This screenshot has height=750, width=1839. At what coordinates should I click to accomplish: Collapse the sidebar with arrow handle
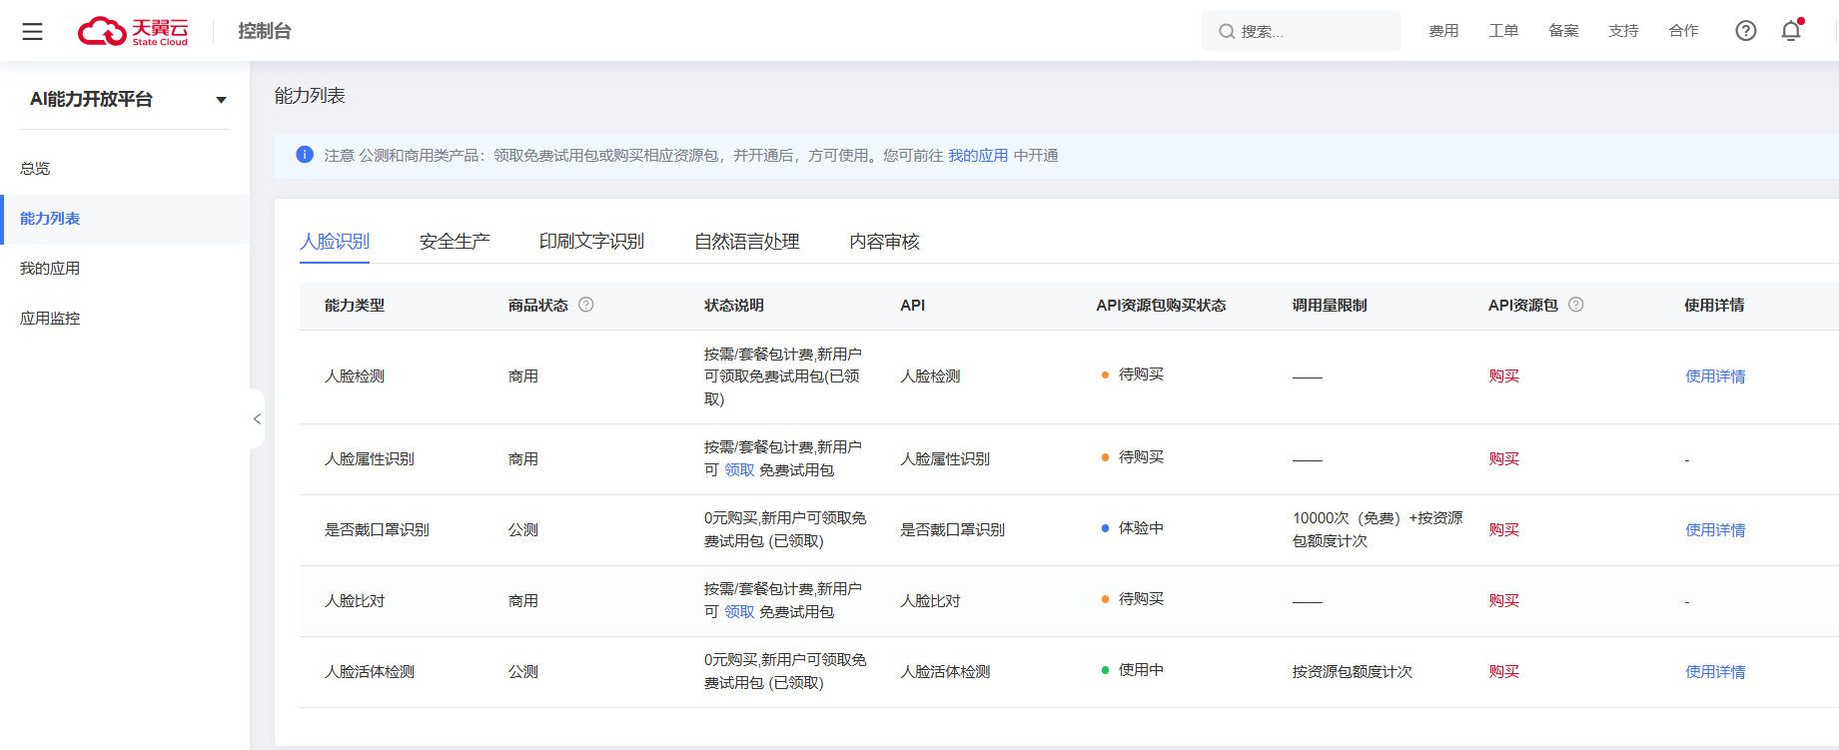tap(257, 418)
